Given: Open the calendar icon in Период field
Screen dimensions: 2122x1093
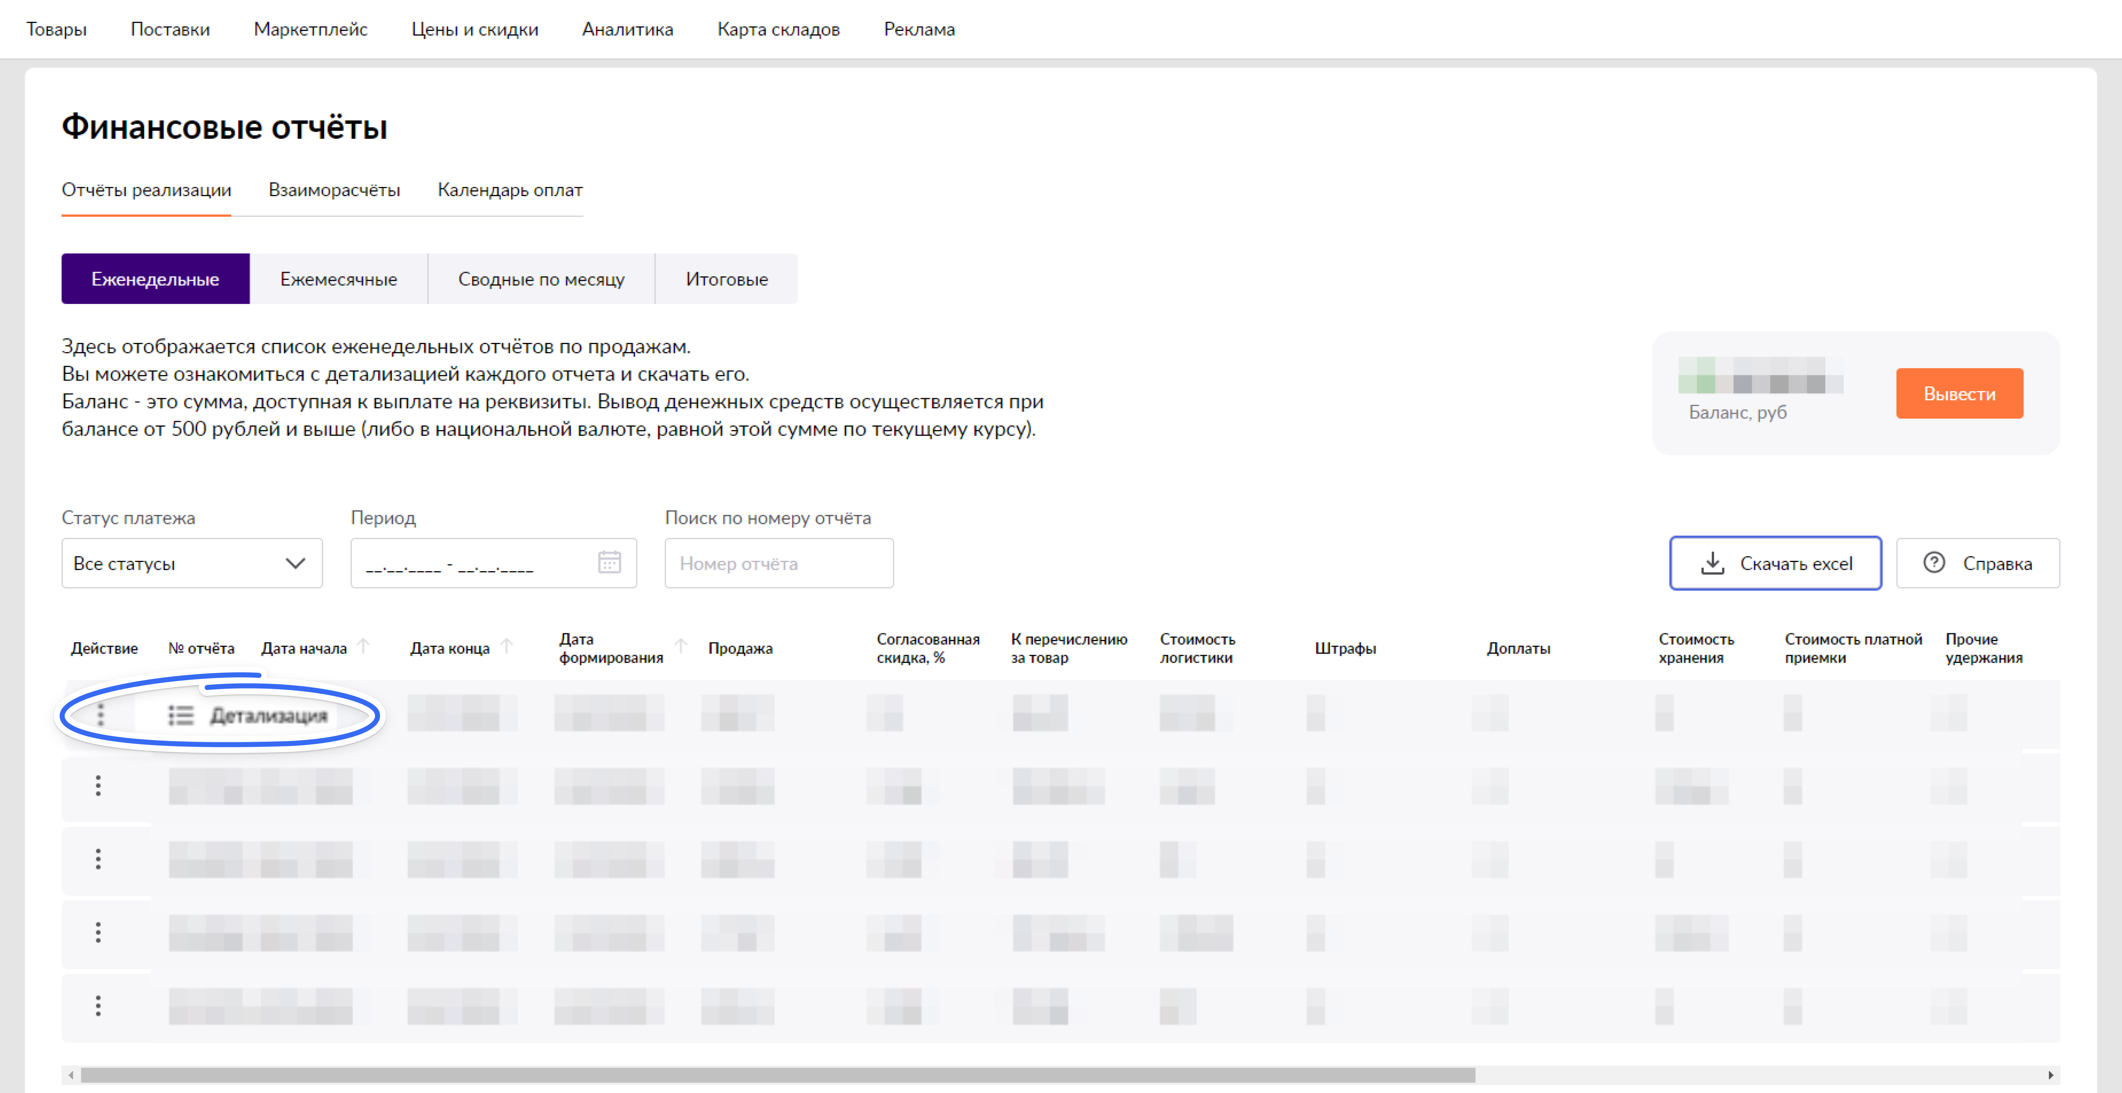Looking at the screenshot, I should tap(610, 562).
